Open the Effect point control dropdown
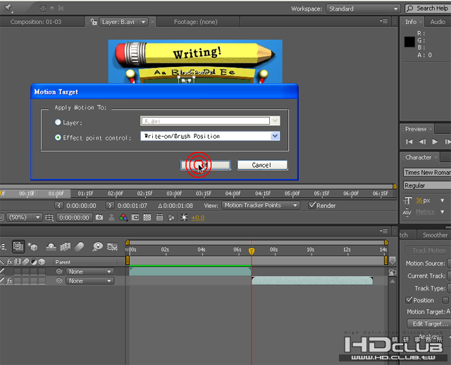451x365 pixels. pyautogui.click(x=275, y=136)
